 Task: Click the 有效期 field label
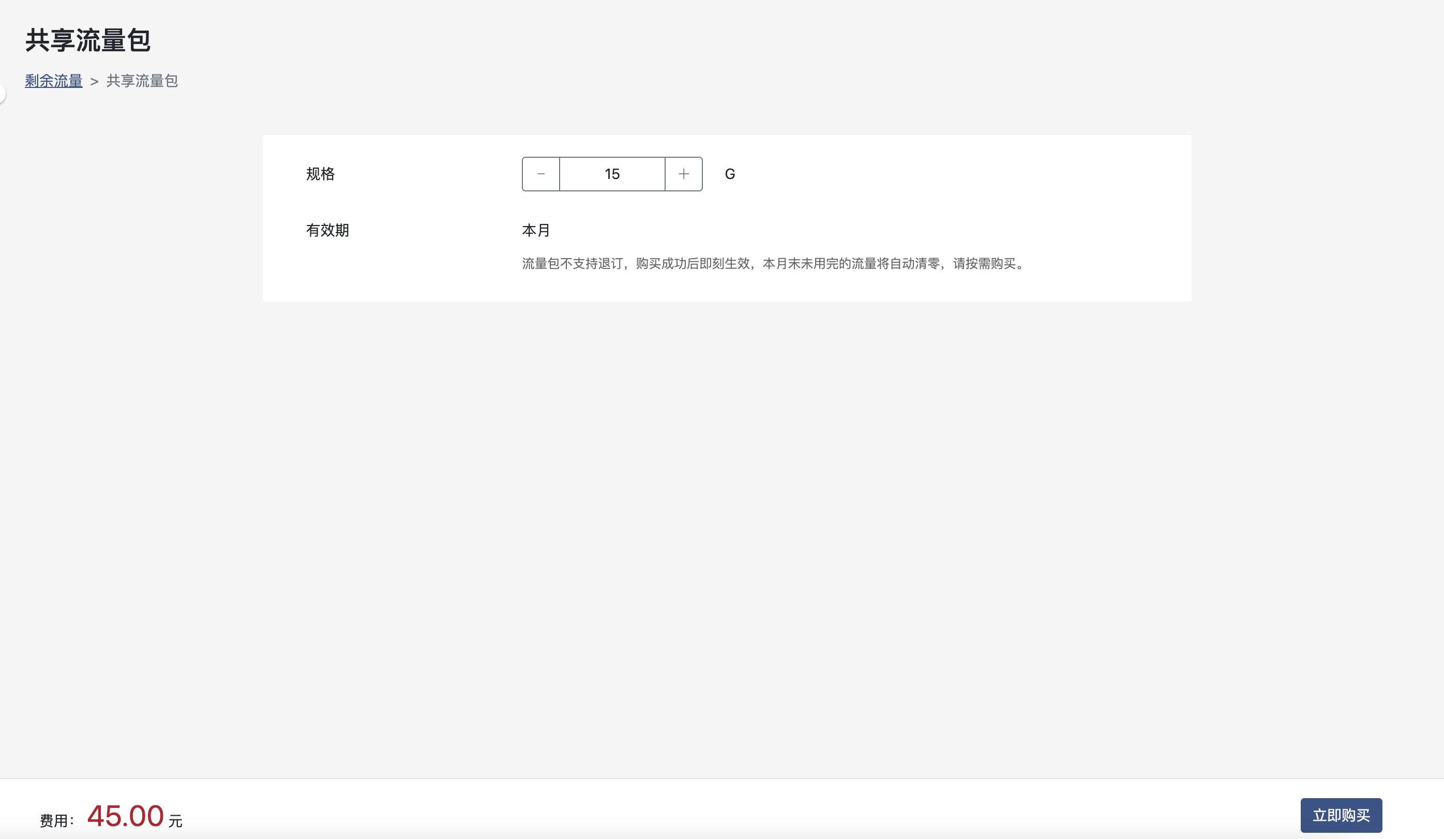(327, 230)
